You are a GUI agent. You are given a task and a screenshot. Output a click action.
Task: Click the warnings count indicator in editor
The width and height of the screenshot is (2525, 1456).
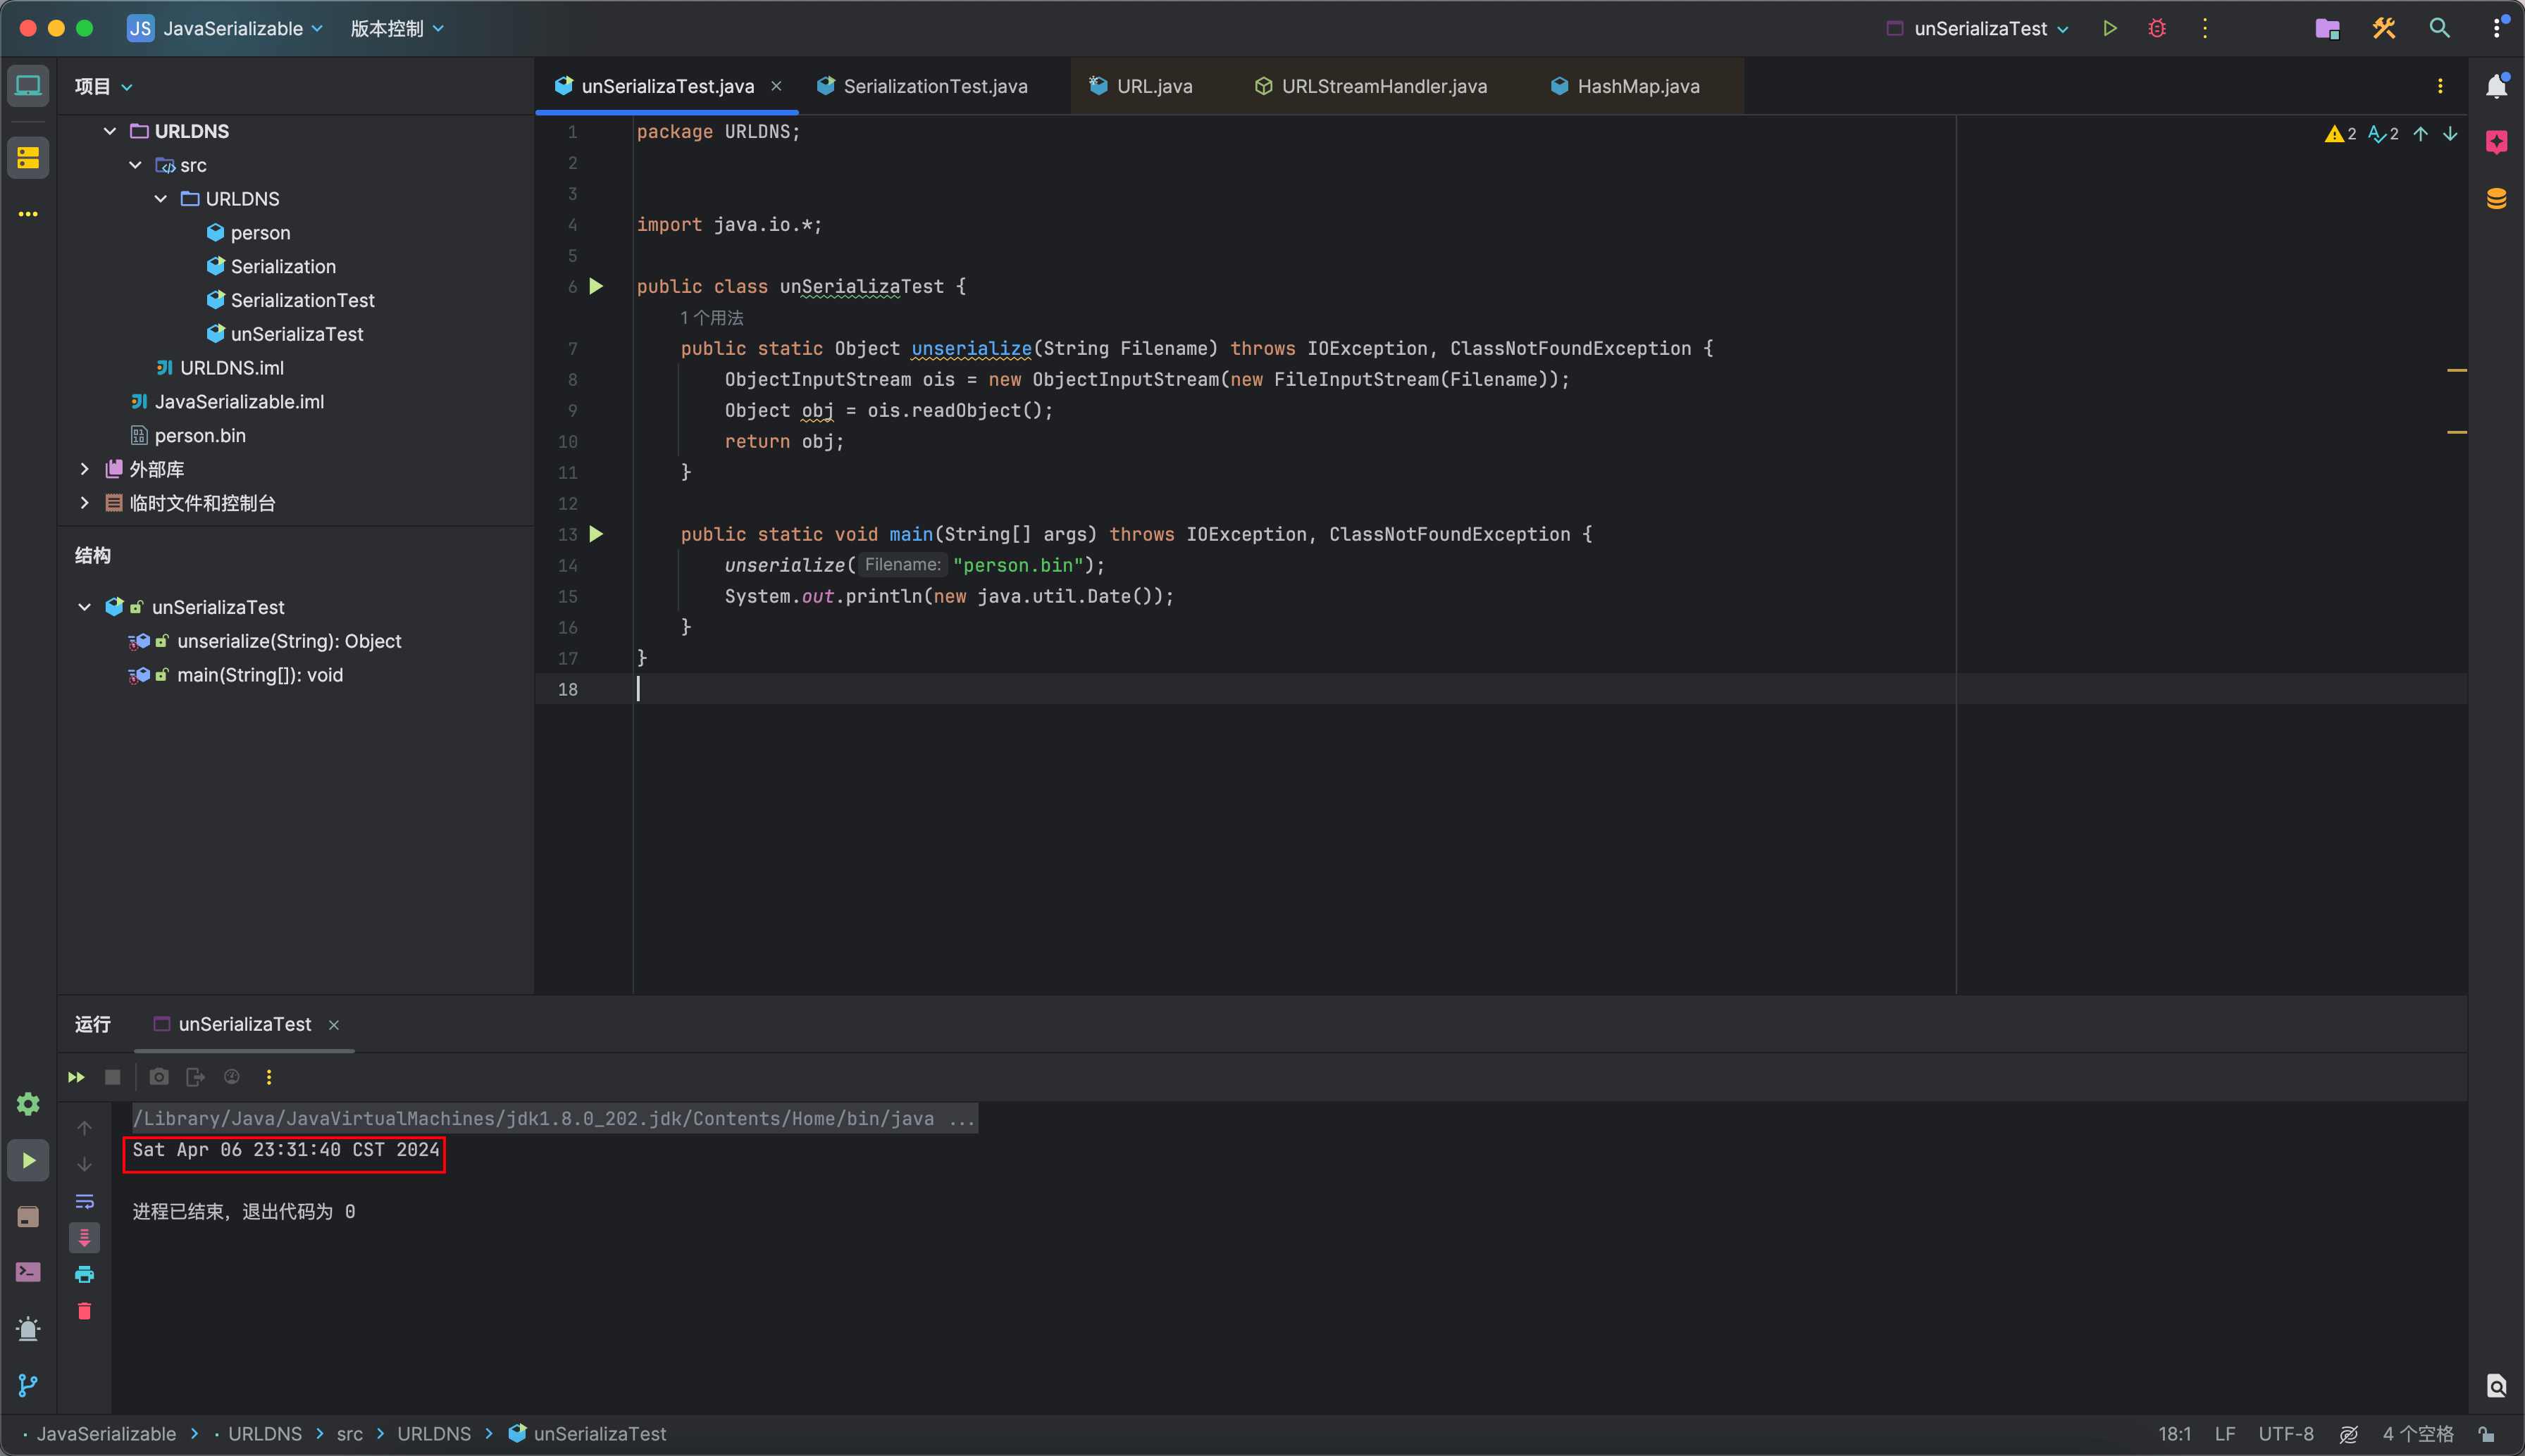click(x=2340, y=134)
